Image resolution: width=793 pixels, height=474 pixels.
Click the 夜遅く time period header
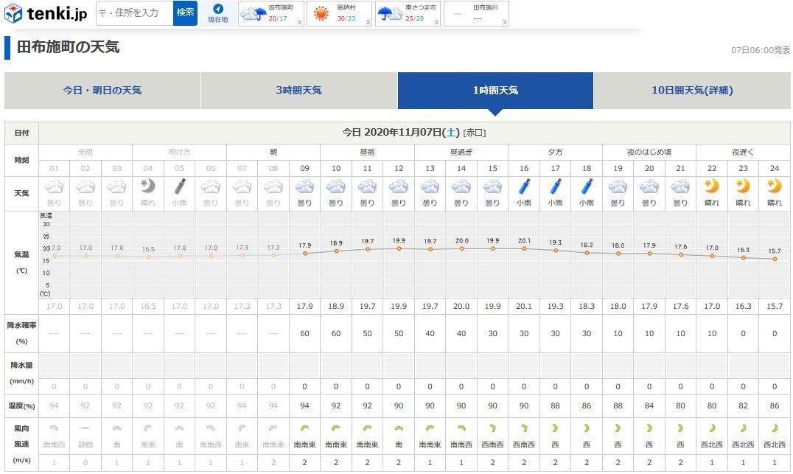pos(743,153)
